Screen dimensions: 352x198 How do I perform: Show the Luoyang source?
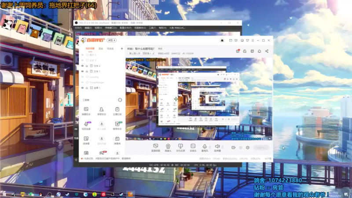pyautogui.click(x=82, y=77)
